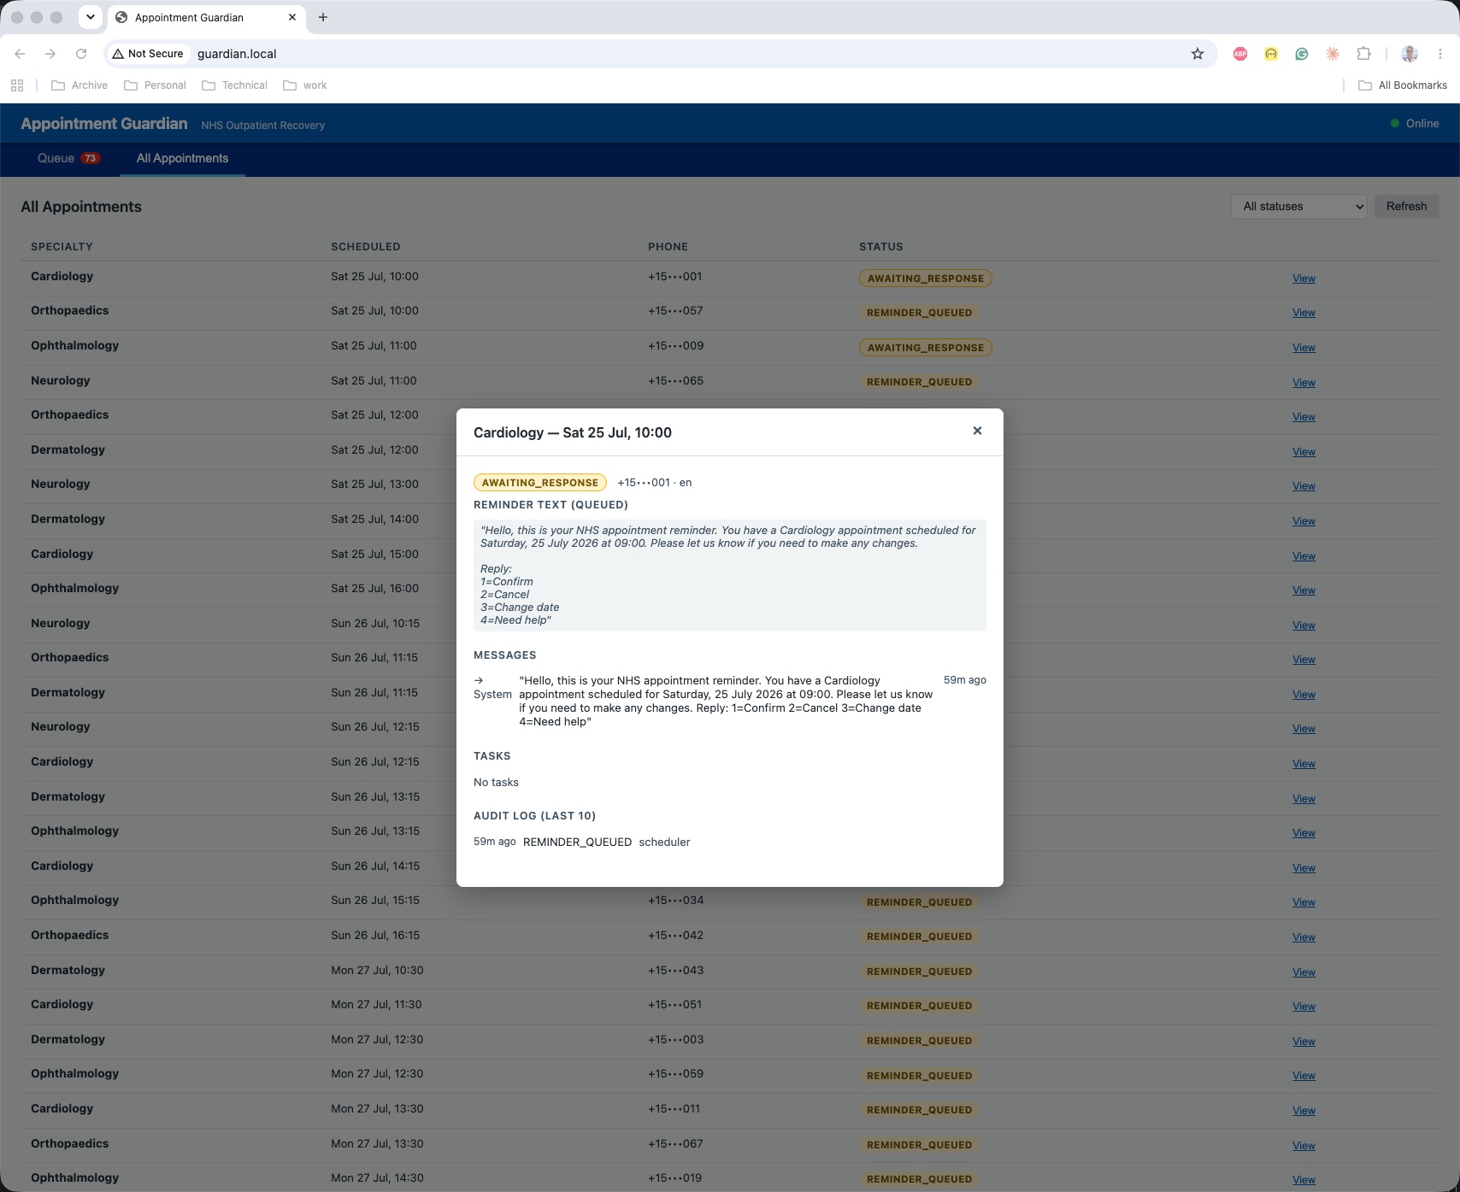Image resolution: width=1460 pixels, height=1192 pixels.
Task: Click 'Mon 27 Jul, 13:30' Orthopaedics scheduled cell
Action: pos(376,1144)
